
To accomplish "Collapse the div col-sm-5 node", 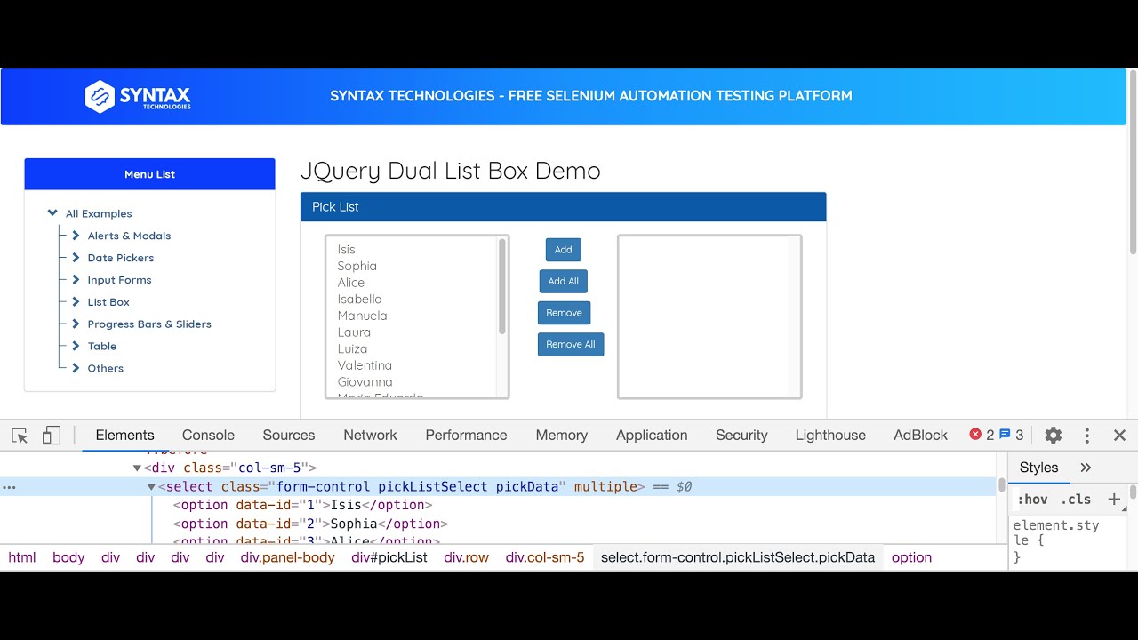I will point(137,468).
